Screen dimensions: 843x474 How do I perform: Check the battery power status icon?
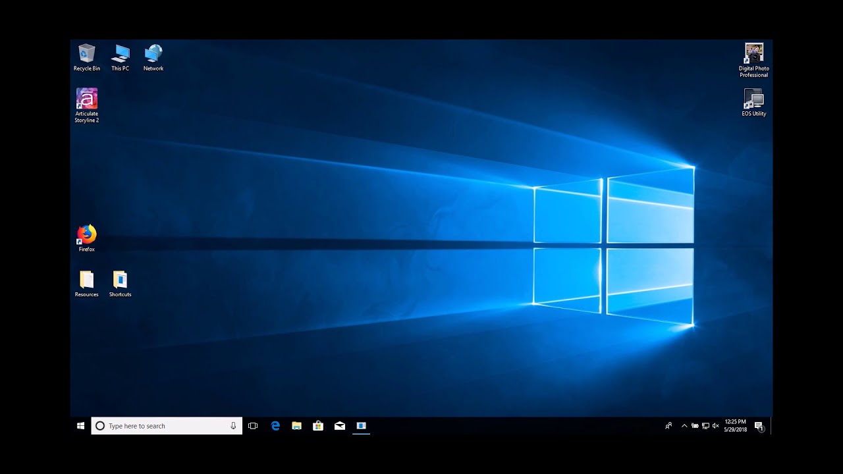coord(695,426)
